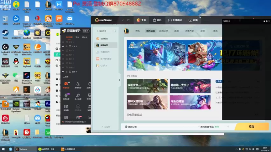The image size is (271, 152).
Task: Open the 主页 tab in WeGame
Action: (x=141, y=20)
